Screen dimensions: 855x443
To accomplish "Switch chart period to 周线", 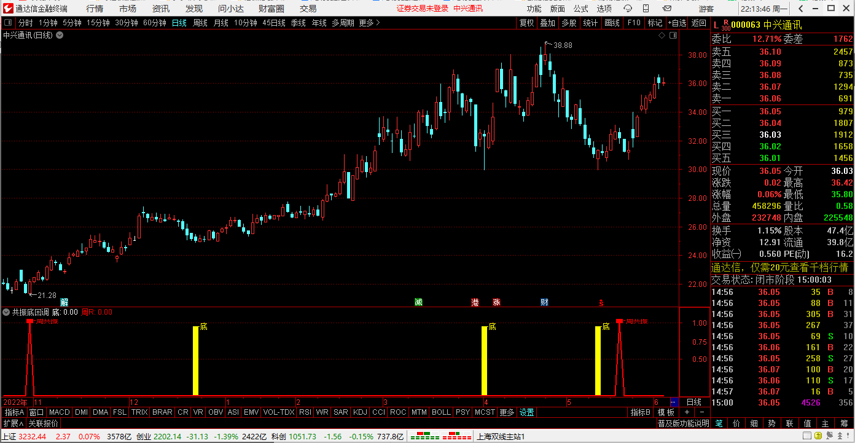I will pos(200,23).
